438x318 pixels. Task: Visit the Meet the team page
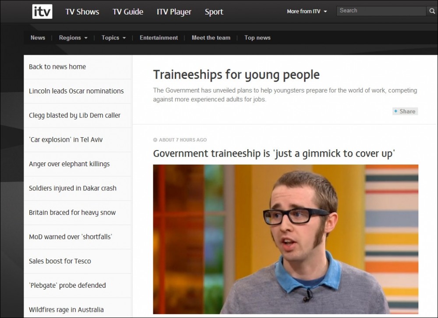pyautogui.click(x=211, y=38)
